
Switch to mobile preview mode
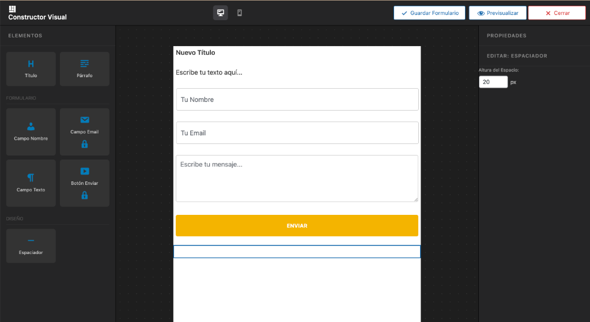point(240,13)
